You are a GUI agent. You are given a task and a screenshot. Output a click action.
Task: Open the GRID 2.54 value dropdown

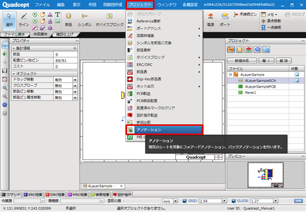pos(224,201)
